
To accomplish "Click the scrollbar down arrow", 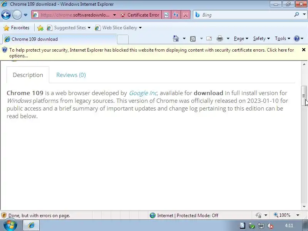I will pyautogui.click(x=304, y=206).
